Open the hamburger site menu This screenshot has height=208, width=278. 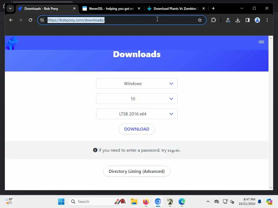(x=261, y=42)
